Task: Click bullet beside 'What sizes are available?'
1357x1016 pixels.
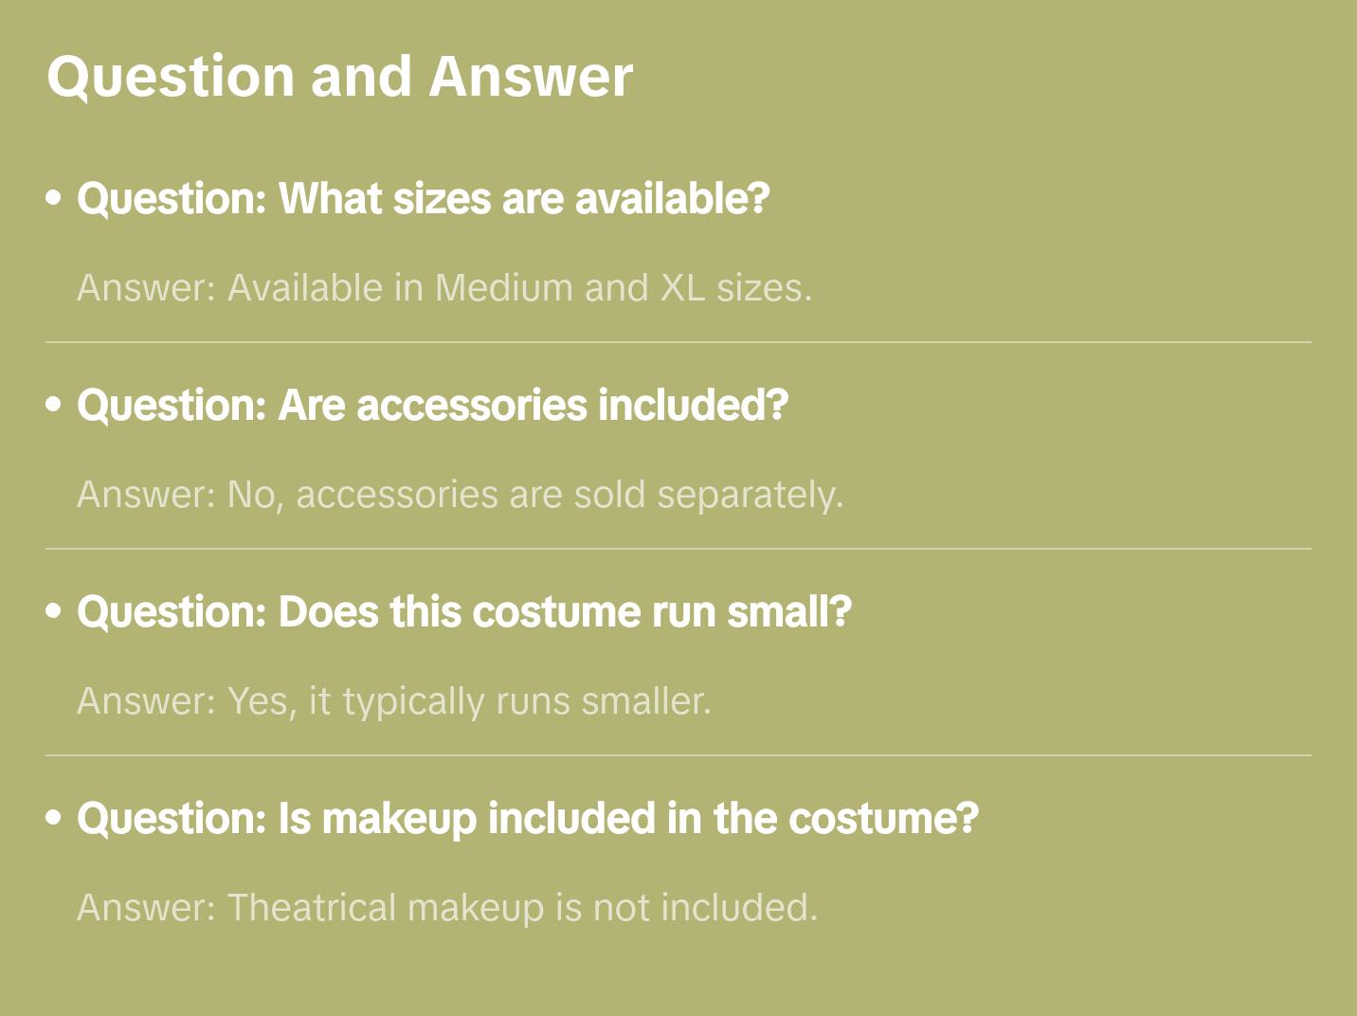Action: [54, 198]
